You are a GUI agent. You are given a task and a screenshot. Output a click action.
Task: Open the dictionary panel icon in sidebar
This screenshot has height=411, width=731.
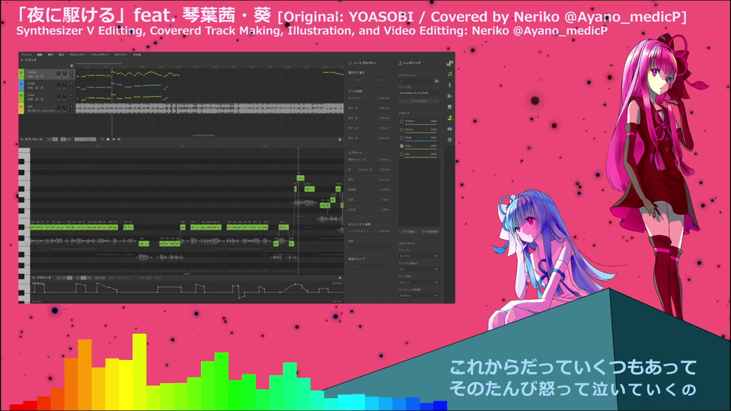pos(449,96)
